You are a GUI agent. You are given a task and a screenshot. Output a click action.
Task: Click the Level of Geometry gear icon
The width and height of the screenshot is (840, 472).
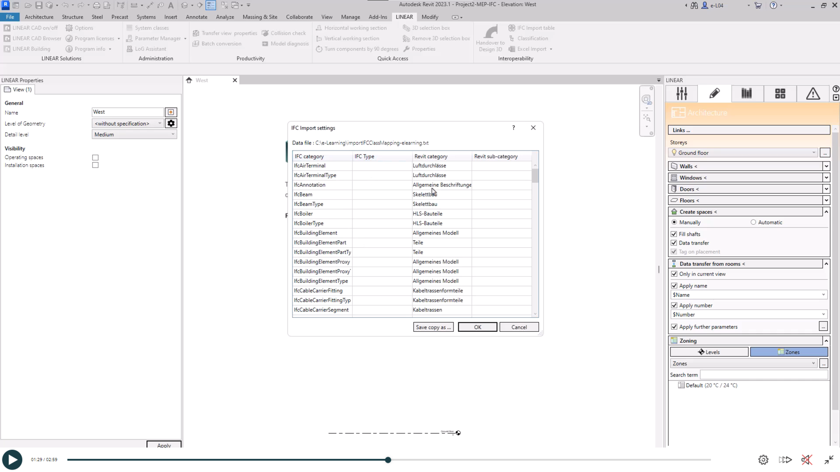171,123
